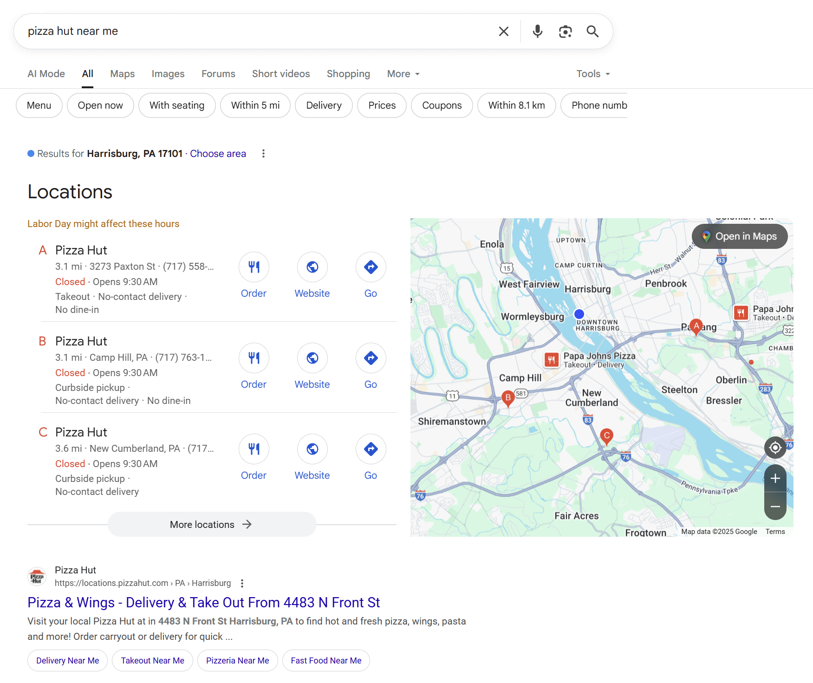Click the Pizza Hut favicon logo

[37, 576]
